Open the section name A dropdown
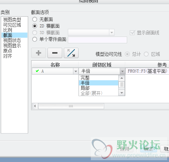Screen dimensions: 169x162 [x=76, y=71]
